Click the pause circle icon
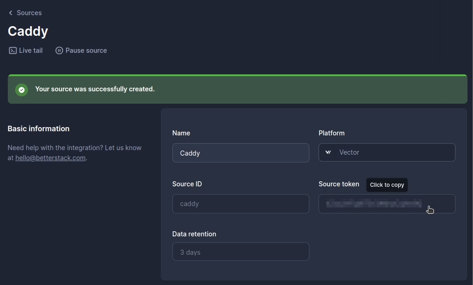Viewport: 473px width, 285px height. pos(59,50)
